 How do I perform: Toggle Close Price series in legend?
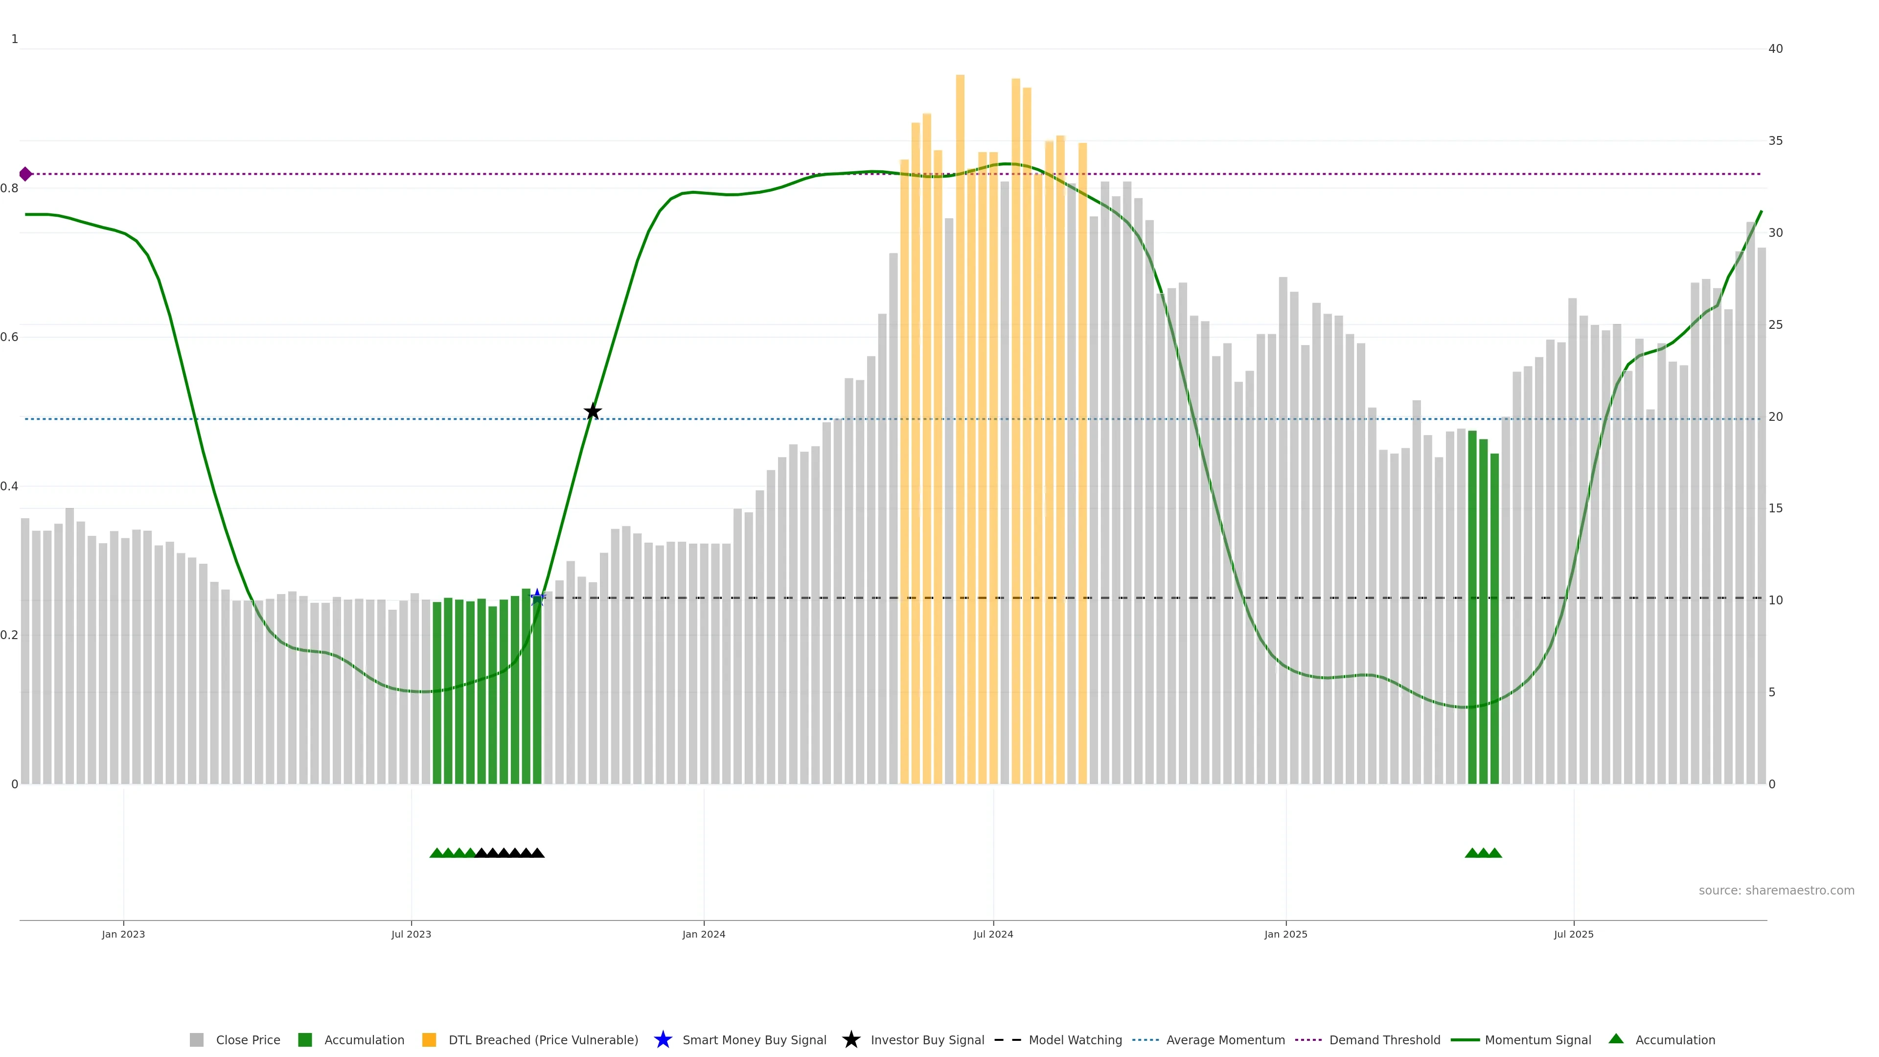247,1040
